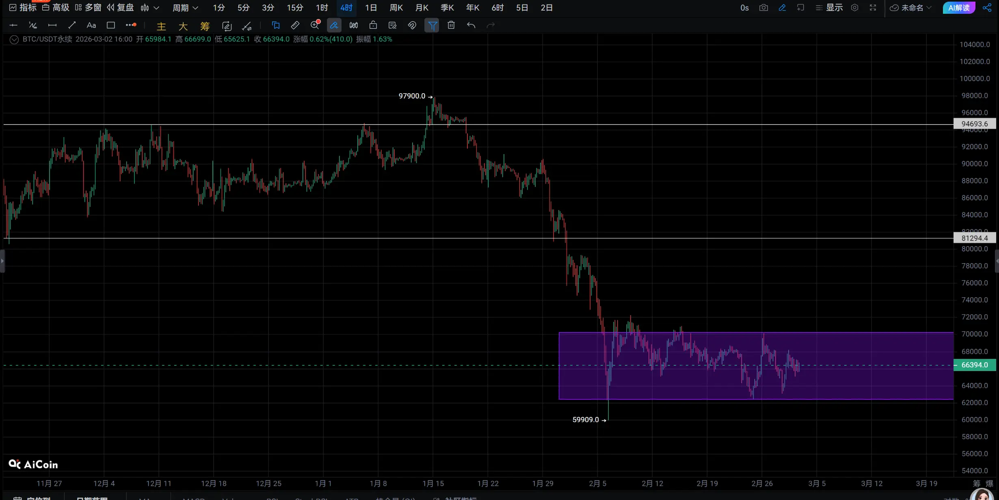This screenshot has width=999, height=500.
Task: Switch to the 15分 timeframe tab
Action: point(295,8)
